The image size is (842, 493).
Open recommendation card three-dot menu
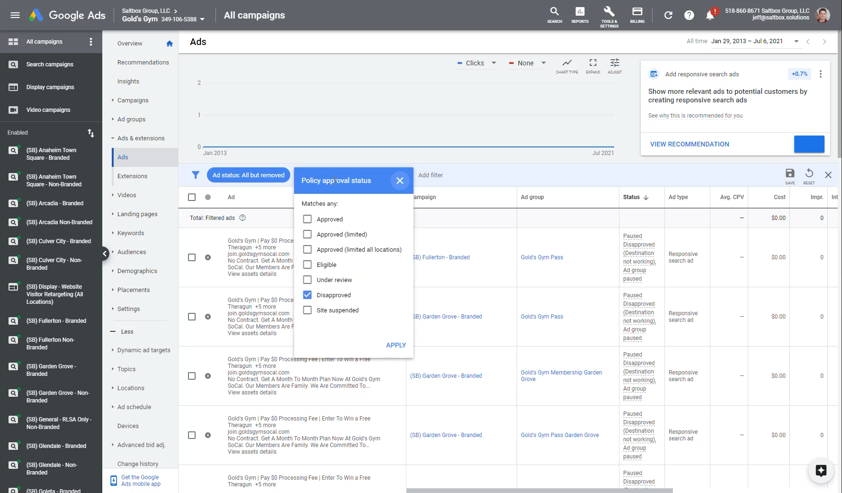[x=821, y=74]
